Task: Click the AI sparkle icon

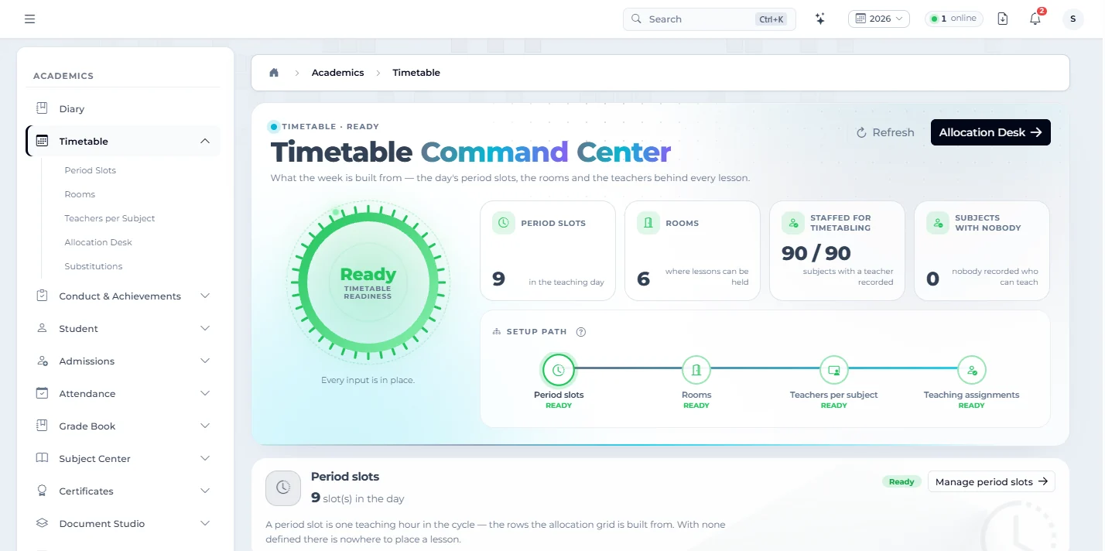Action: pyautogui.click(x=820, y=19)
